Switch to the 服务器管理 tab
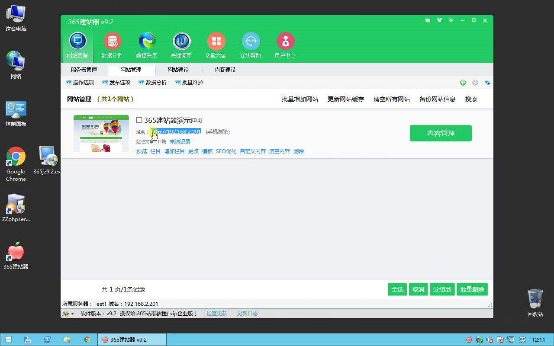Viewport: 554px width, 346px height. click(x=84, y=70)
